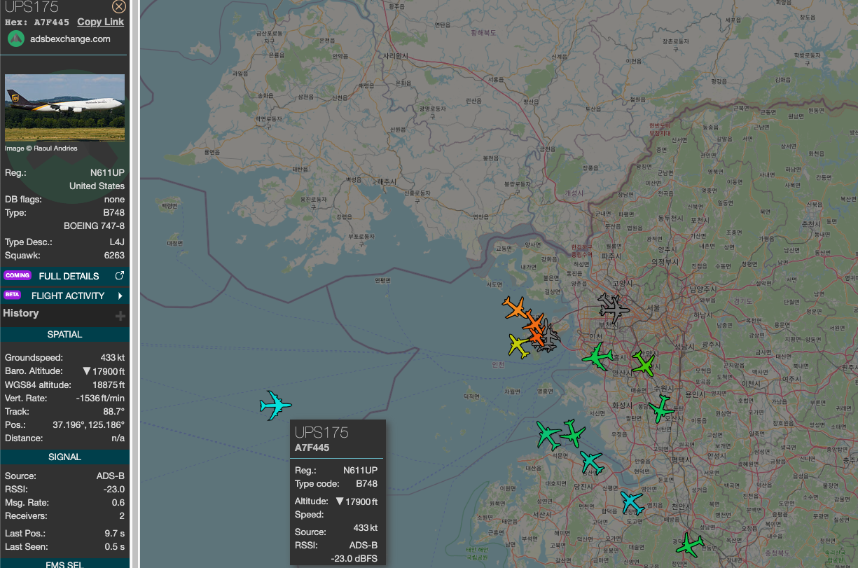Click the vertical rate -1536 ft/min value
The image size is (858, 568).
point(100,398)
